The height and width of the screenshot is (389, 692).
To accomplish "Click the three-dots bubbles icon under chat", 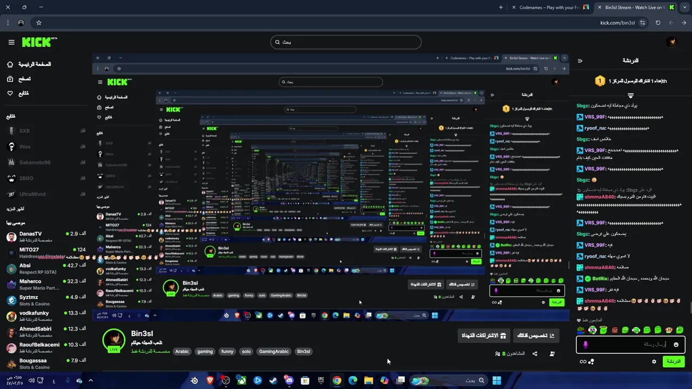I will (x=591, y=361).
